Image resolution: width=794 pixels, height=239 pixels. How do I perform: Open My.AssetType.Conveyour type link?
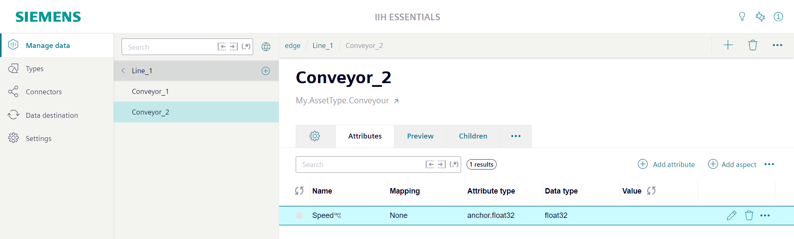[x=342, y=100]
